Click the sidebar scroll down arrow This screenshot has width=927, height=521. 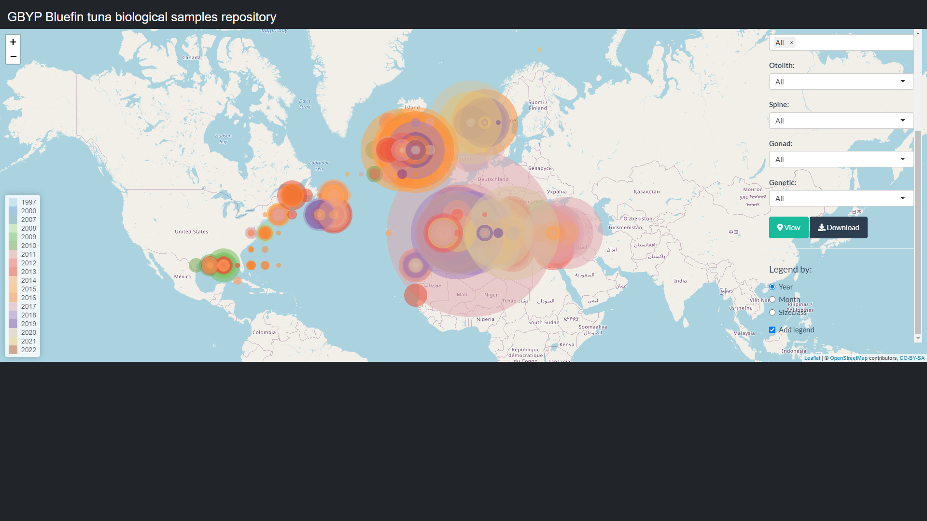tap(918, 339)
